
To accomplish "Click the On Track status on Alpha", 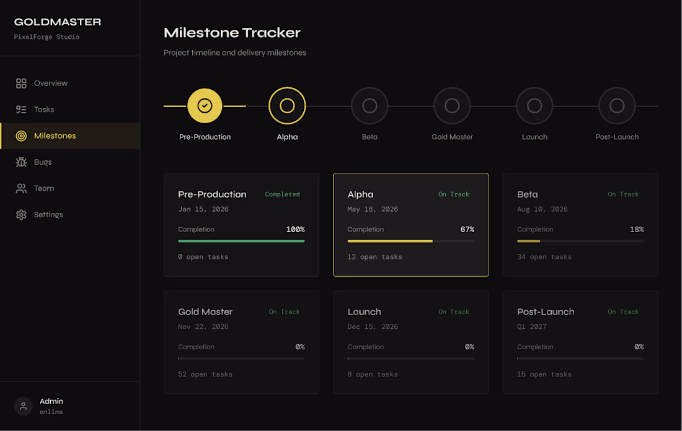I will (x=454, y=194).
